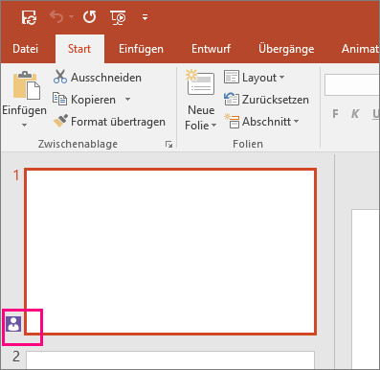Viewport: 380px width, 370px height.
Task: Click the Layout icon
Action: [x=232, y=77]
